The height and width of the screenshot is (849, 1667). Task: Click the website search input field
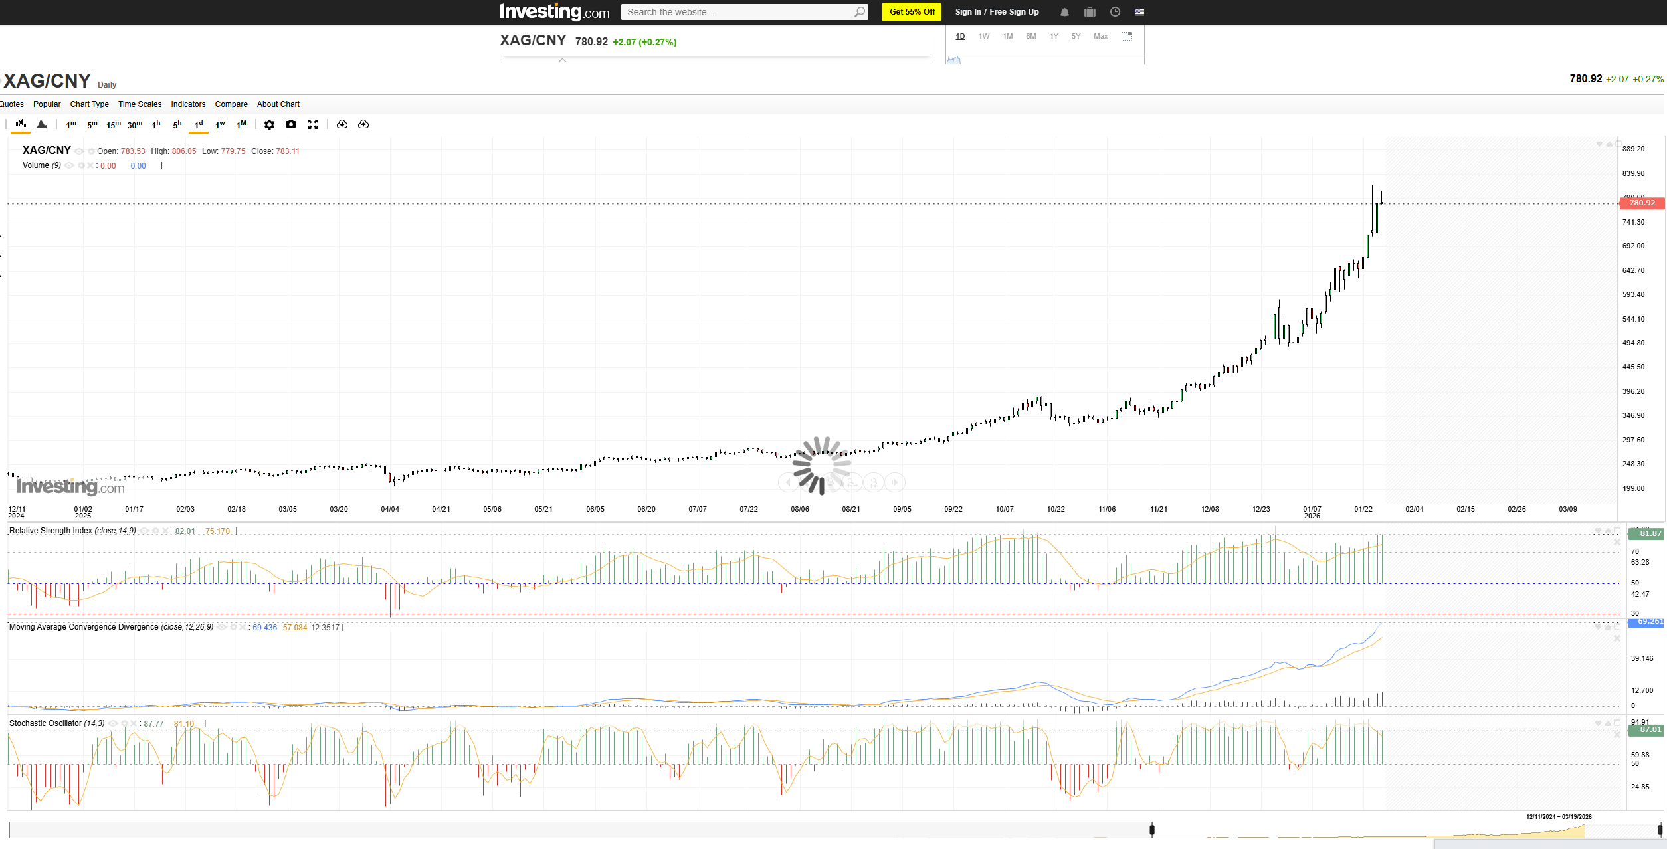click(x=737, y=12)
